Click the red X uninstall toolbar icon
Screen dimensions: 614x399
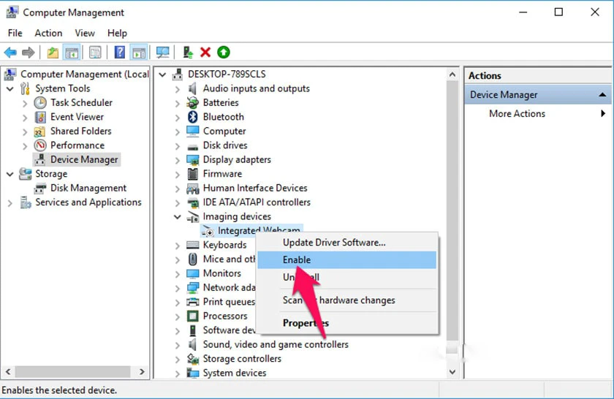click(x=205, y=52)
